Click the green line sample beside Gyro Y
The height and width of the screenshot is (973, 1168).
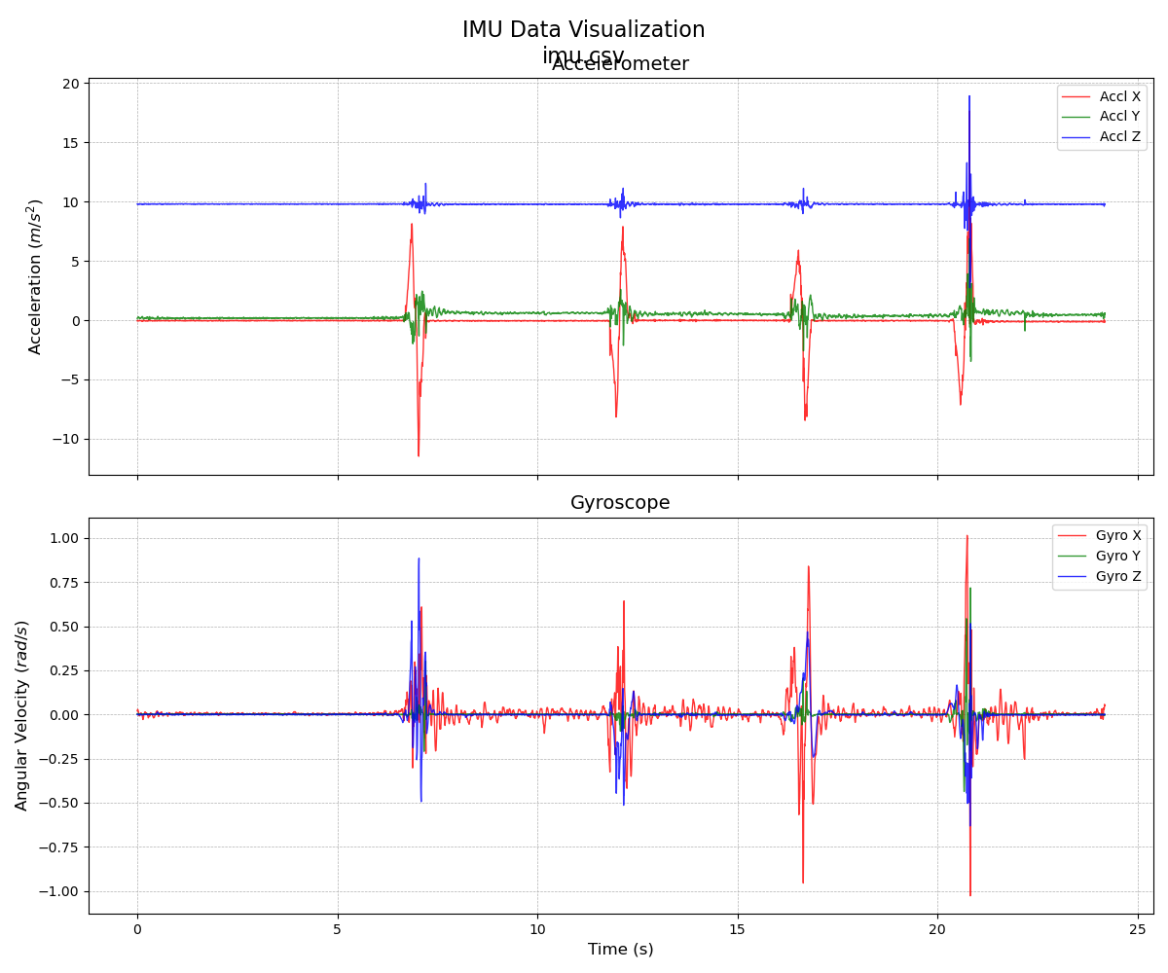[x=1072, y=556]
